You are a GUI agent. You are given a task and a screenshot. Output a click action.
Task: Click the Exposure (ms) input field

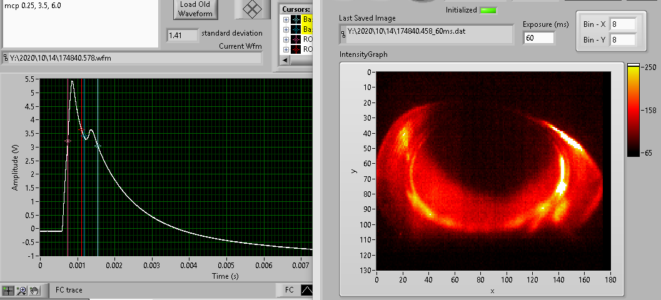[538, 38]
